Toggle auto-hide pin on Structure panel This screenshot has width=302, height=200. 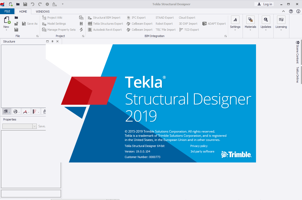coord(52,41)
